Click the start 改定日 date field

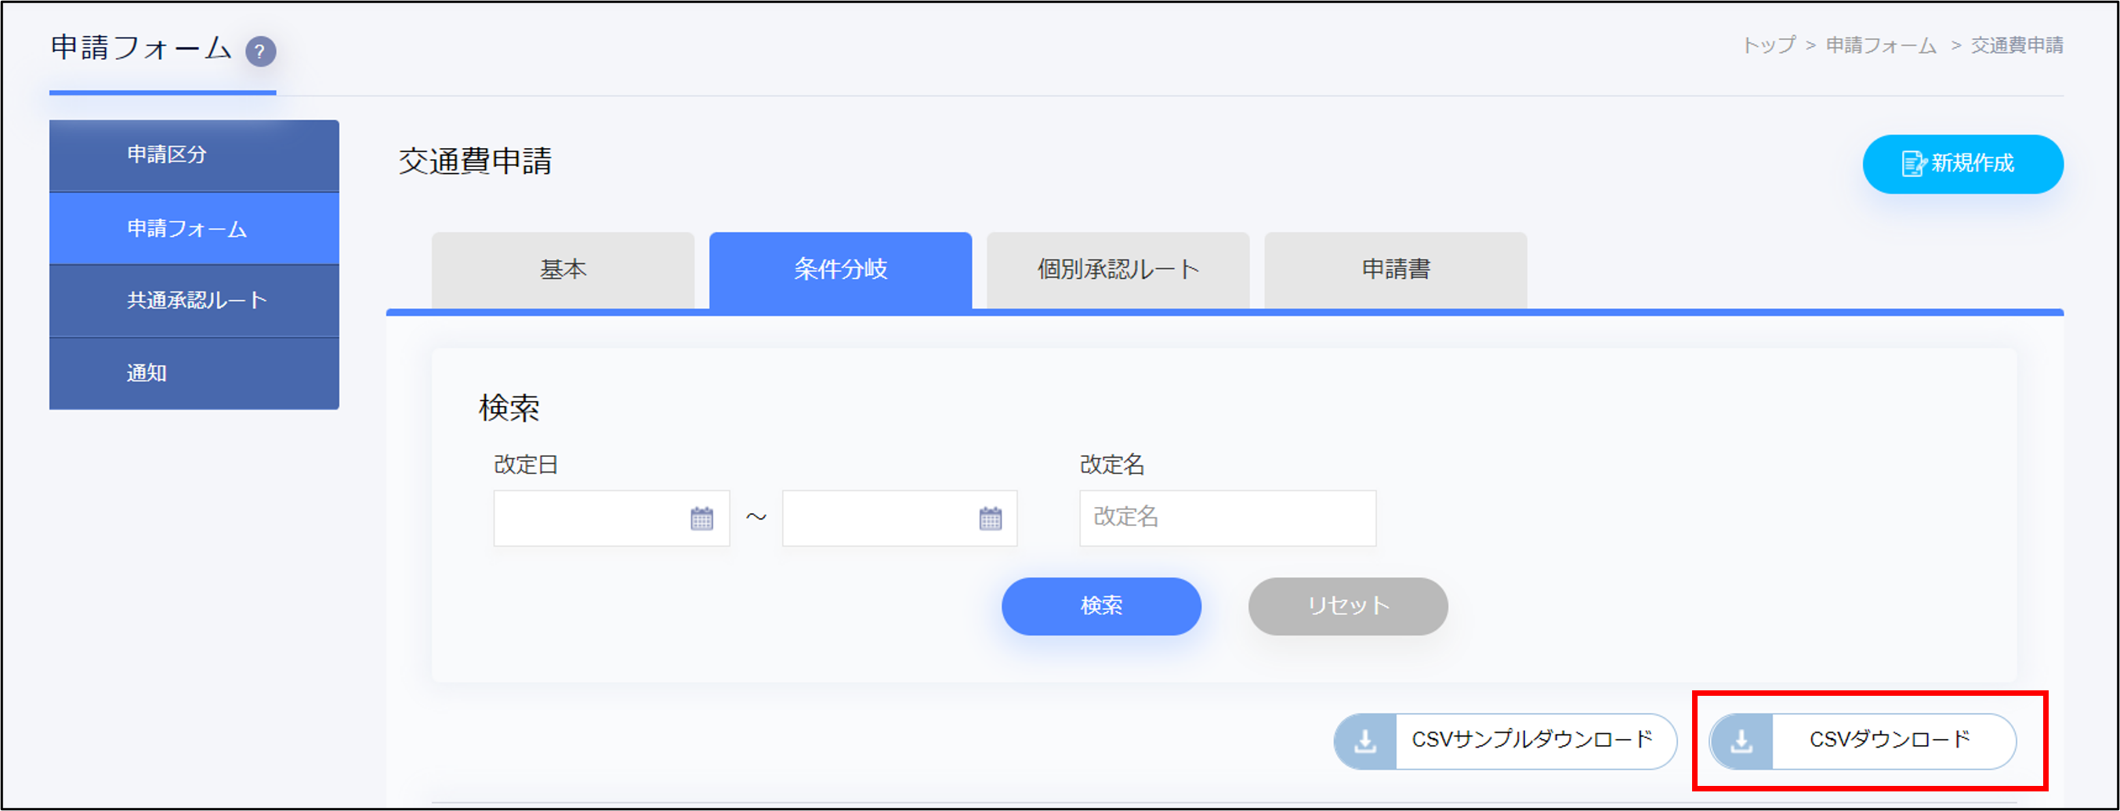tap(589, 519)
